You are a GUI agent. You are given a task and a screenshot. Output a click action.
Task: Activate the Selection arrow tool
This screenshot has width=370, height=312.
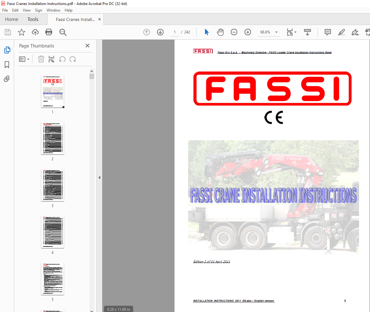(x=207, y=32)
